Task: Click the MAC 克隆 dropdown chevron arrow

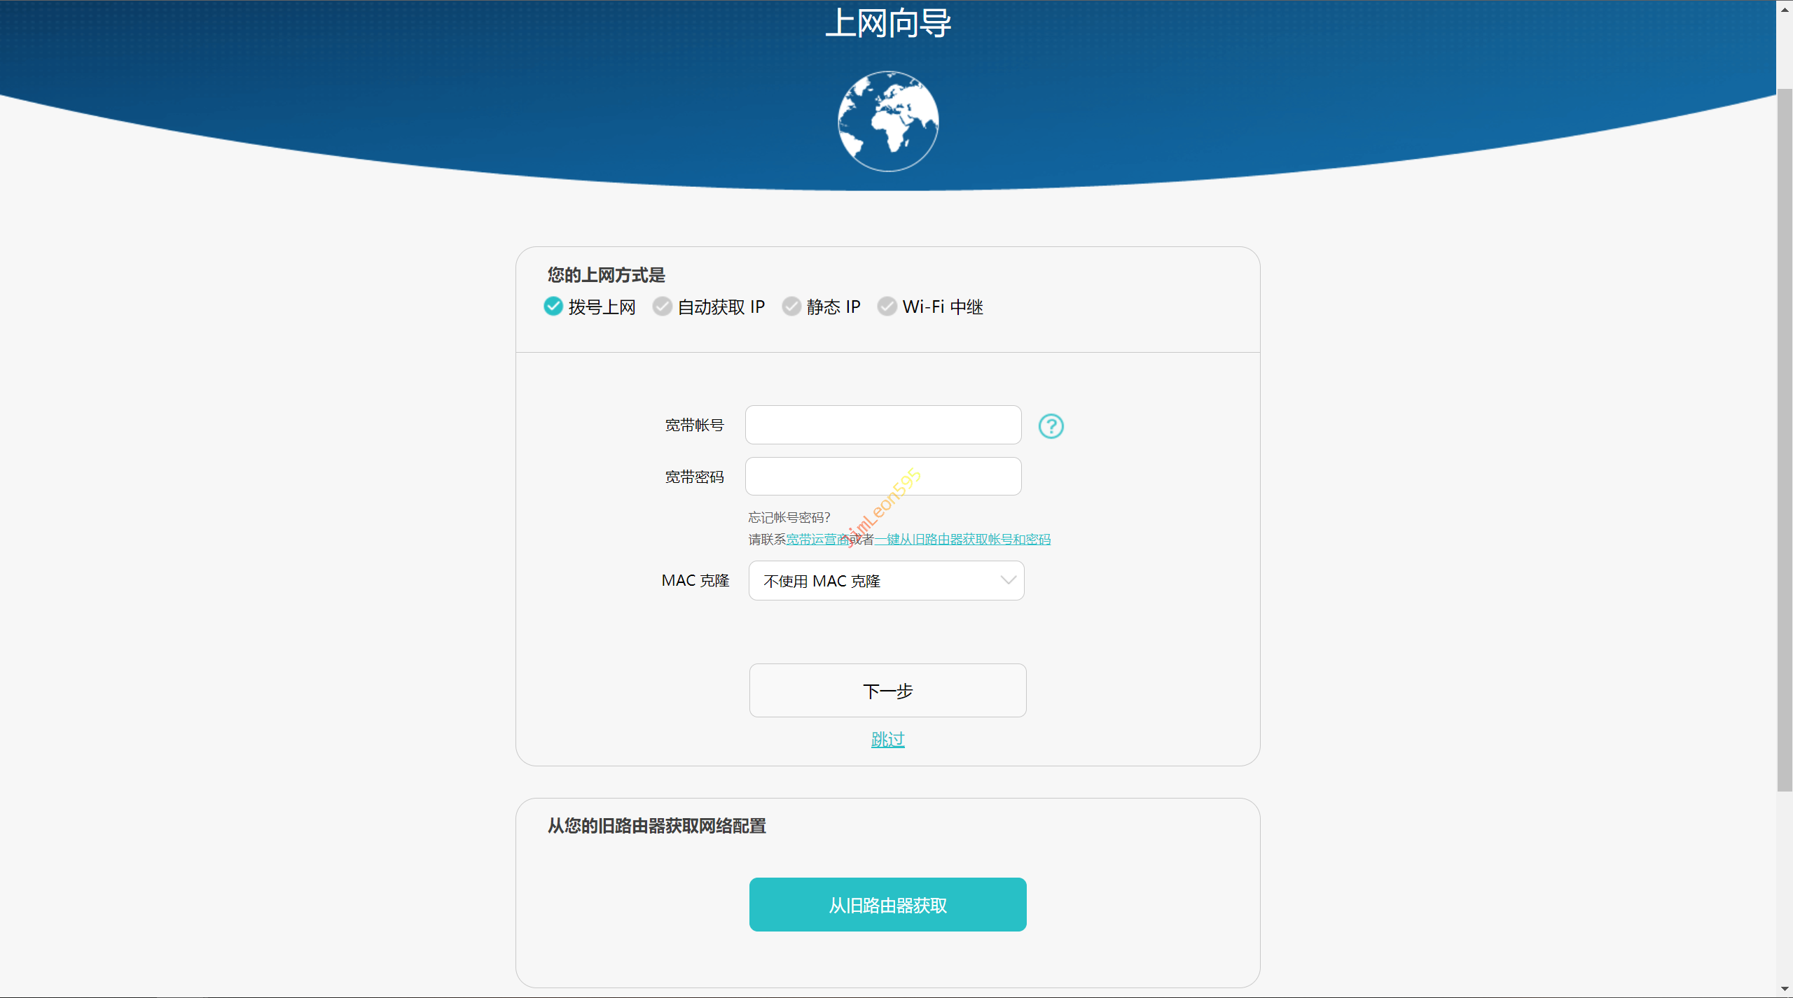Action: click(1008, 580)
